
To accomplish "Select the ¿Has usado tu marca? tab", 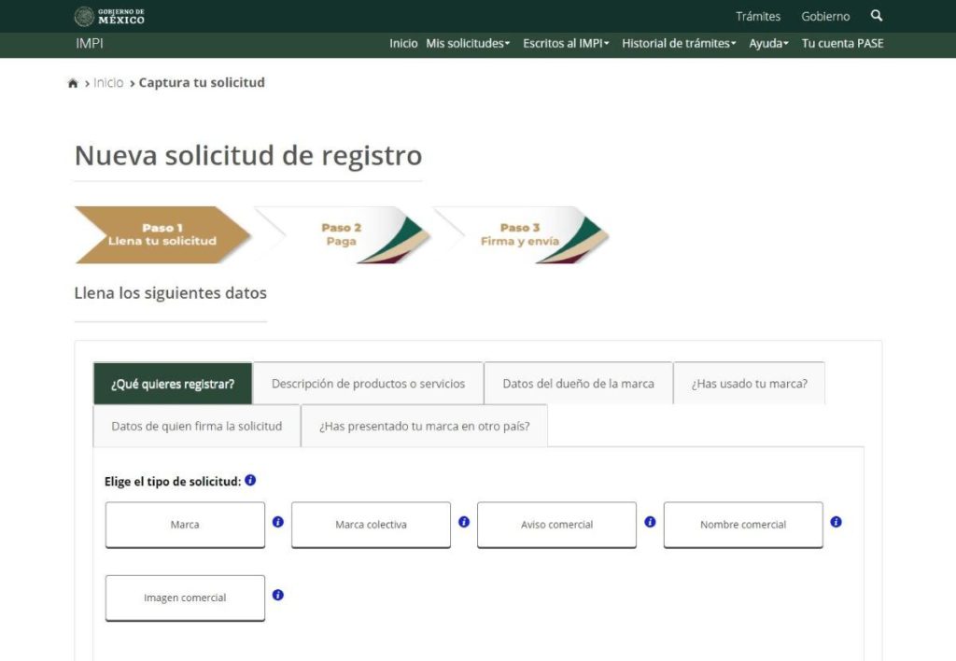I will [x=750, y=383].
